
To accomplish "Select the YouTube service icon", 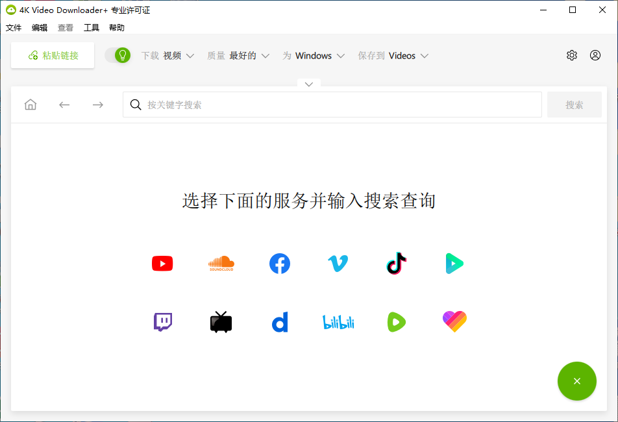I will 162,264.
